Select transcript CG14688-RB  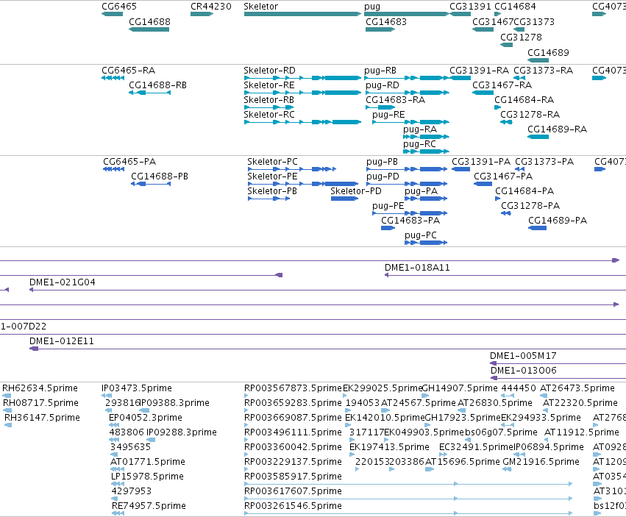150,93
